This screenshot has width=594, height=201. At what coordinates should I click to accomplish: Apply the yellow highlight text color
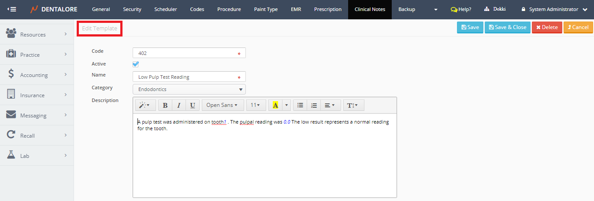pyautogui.click(x=275, y=105)
